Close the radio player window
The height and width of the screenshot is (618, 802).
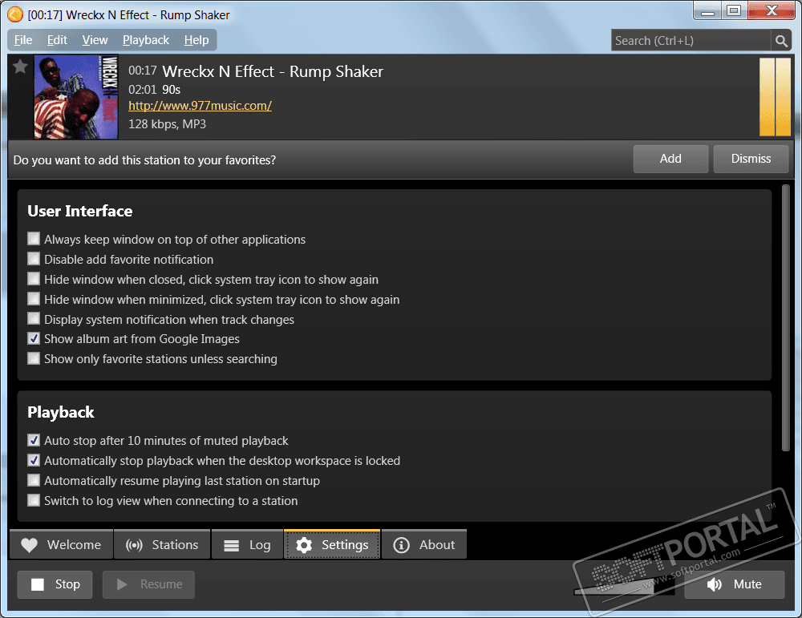pyautogui.click(x=772, y=11)
